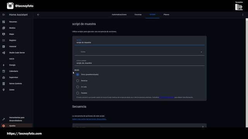
Task: Click Energía label in sidebar
Action: point(12,65)
